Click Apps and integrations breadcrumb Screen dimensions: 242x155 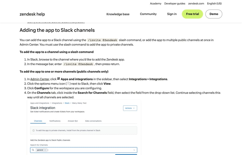pyautogui.click(x=40, y=103)
